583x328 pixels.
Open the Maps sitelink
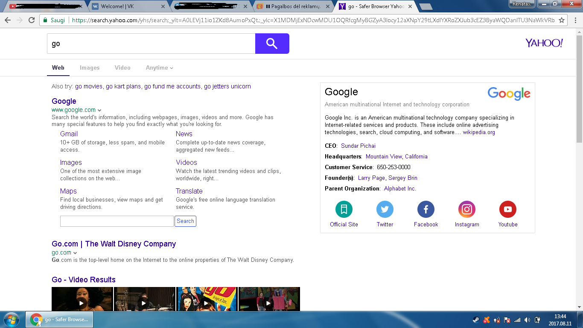point(68,191)
